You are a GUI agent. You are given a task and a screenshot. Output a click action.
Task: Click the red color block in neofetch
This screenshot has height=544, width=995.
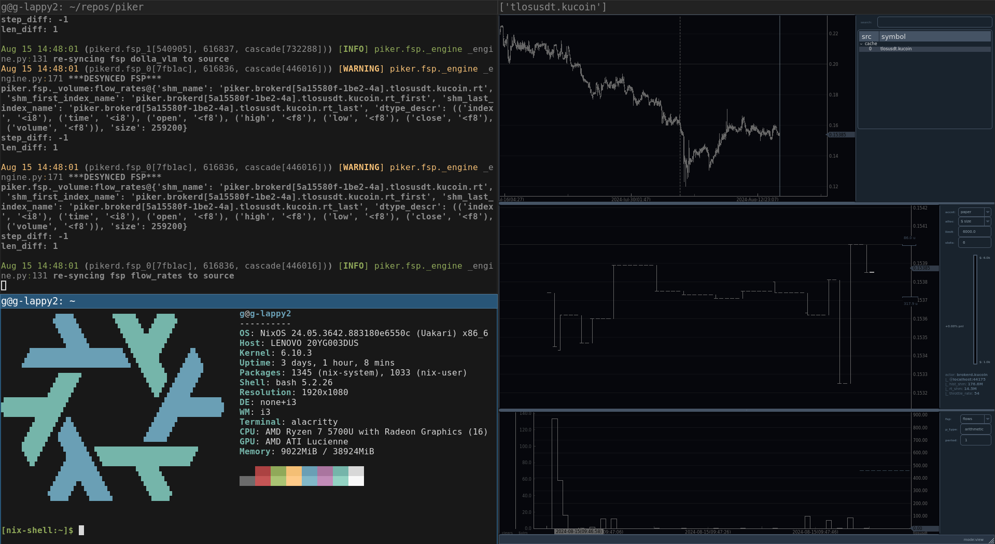click(x=263, y=476)
